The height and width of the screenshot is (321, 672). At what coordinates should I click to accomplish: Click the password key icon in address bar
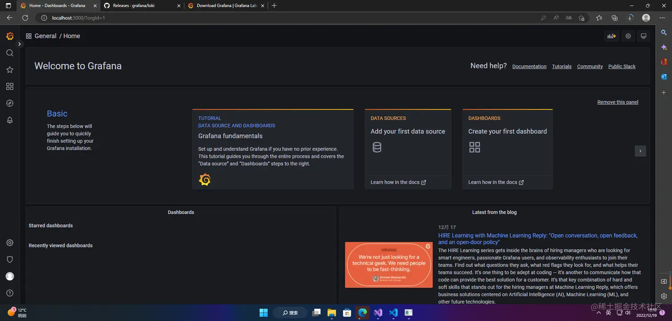click(x=543, y=18)
